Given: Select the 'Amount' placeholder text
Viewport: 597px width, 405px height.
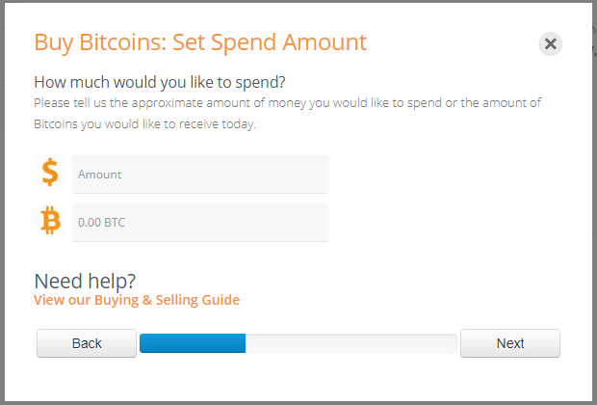Looking at the screenshot, I should click(x=100, y=175).
